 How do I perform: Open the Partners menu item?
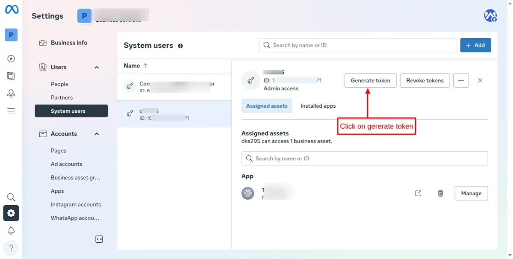tap(62, 97)
